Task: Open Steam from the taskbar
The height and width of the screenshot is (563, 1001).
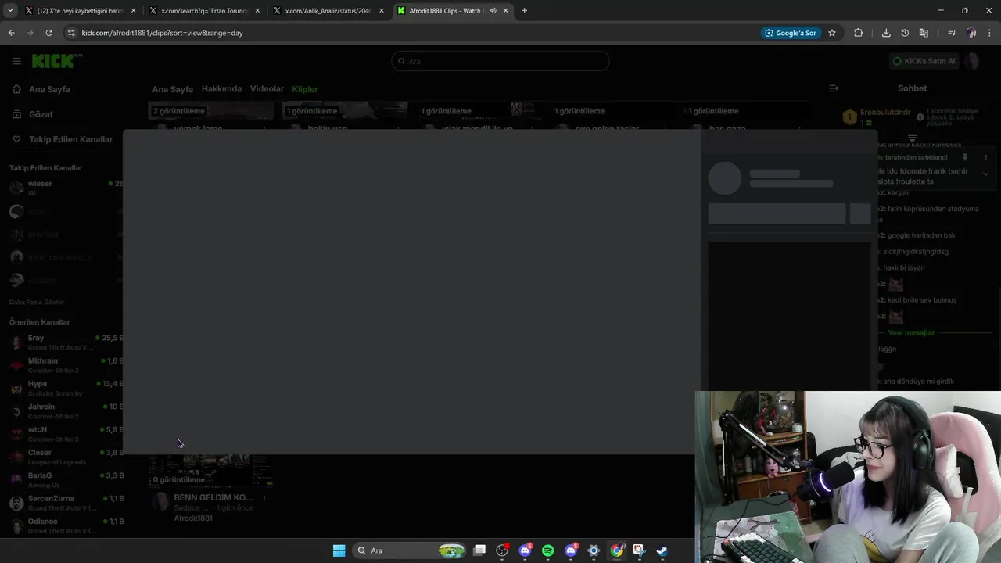Action: click(662, 550)
